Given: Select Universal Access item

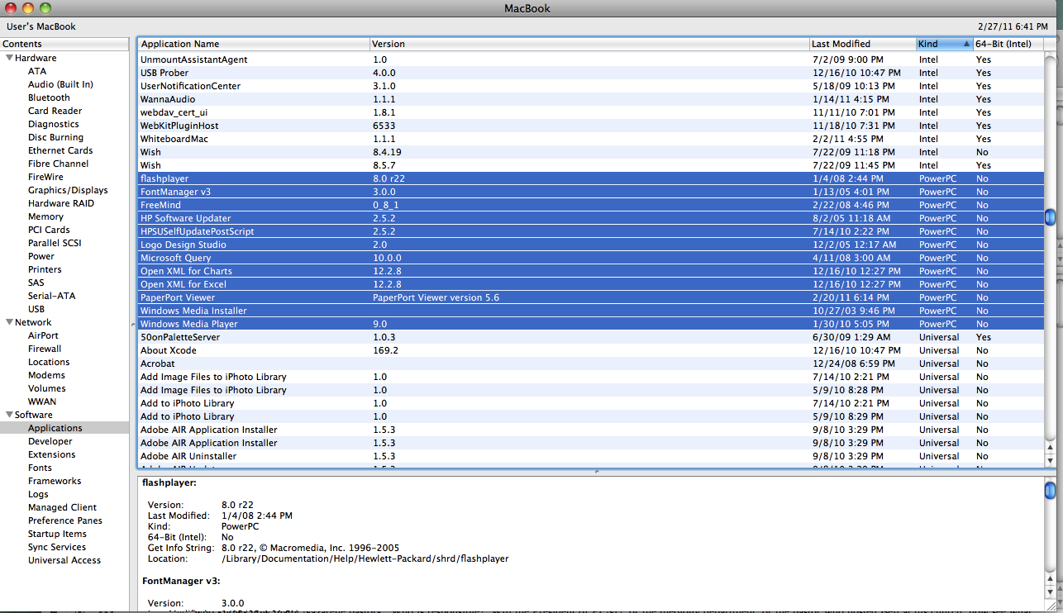Looking at the screenshot, I should pos(64,560).
